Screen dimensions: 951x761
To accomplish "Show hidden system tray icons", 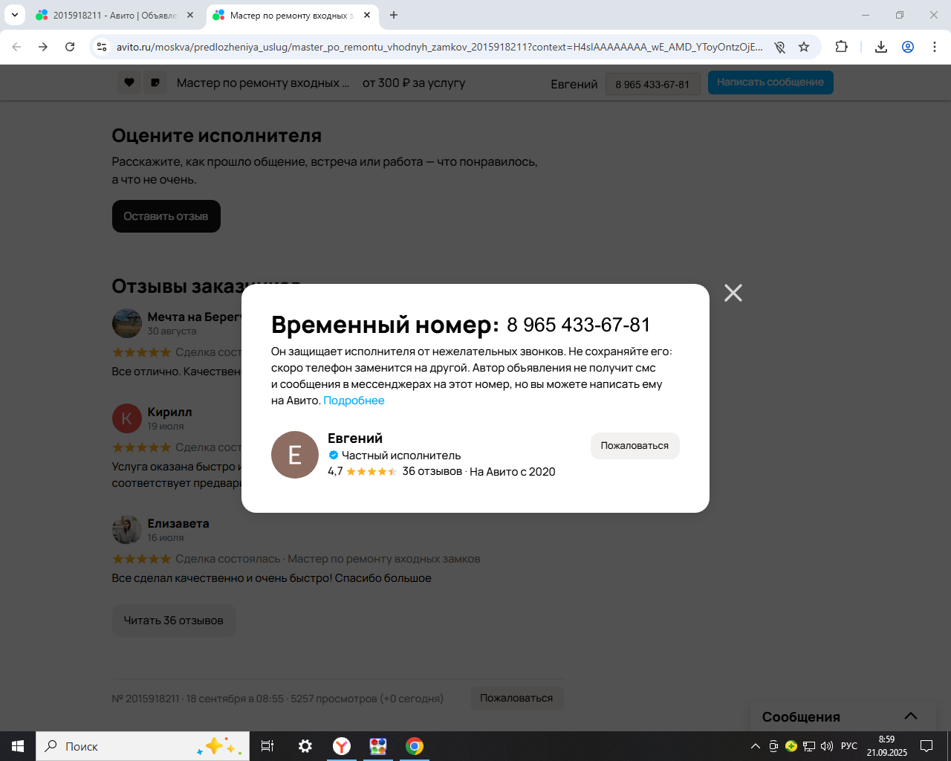I will coord(756,746).
